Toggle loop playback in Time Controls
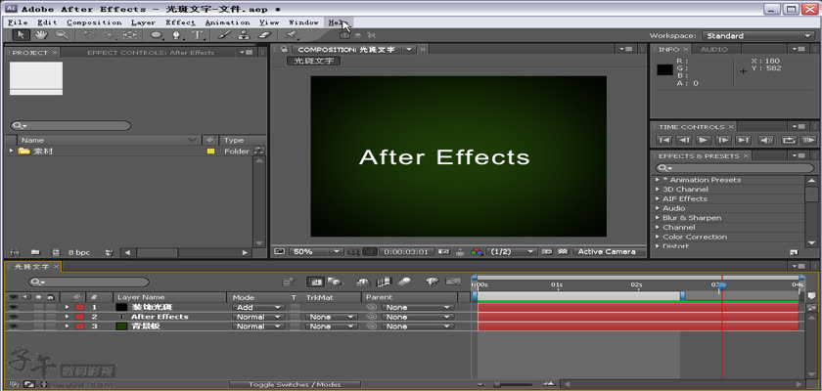Screen dimensions: 822x391 (x=789, y=141)
